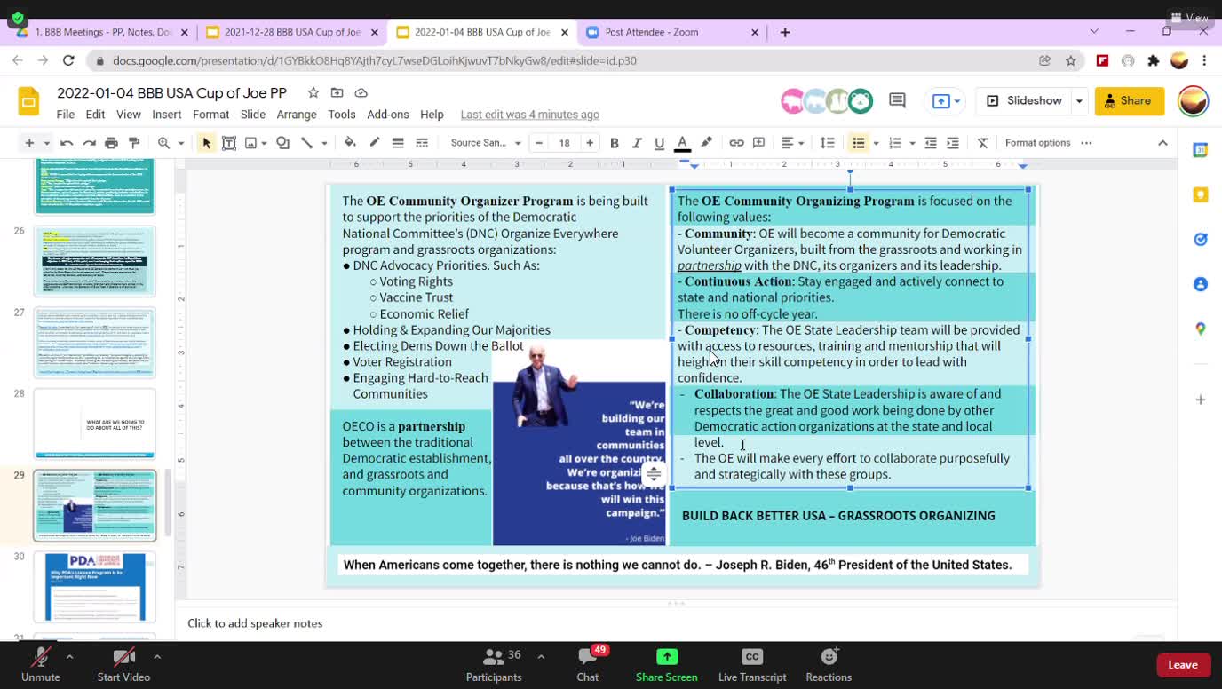The image size is (1222, 689).
Task: Toggle the Bulleted list button
Action: click(858, 143)
